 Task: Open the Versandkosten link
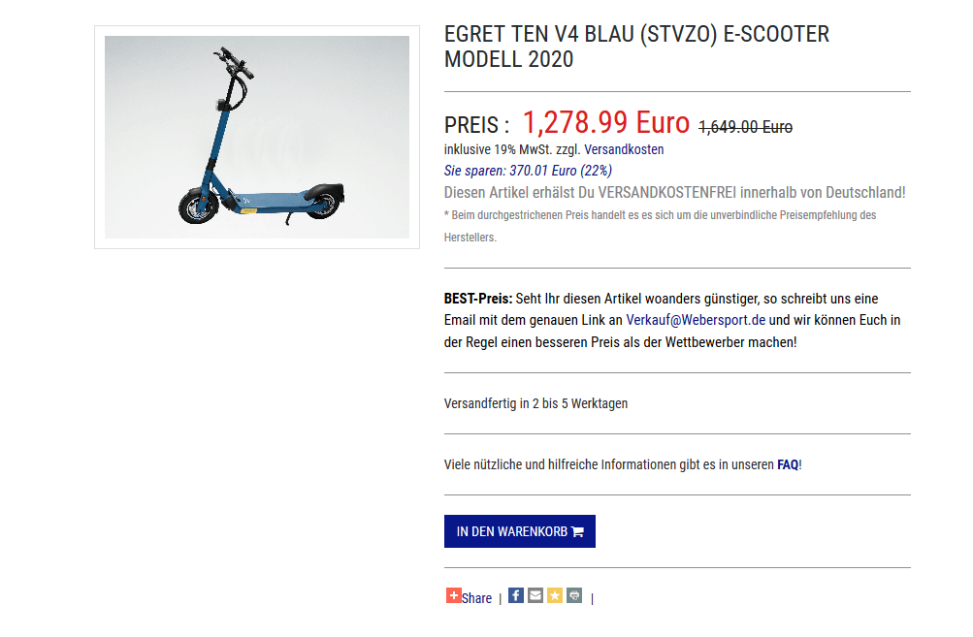coord(624,149)
